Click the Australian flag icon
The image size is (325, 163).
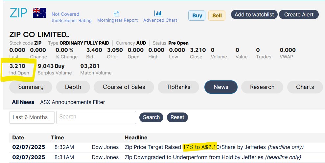[x=39, y=13]
